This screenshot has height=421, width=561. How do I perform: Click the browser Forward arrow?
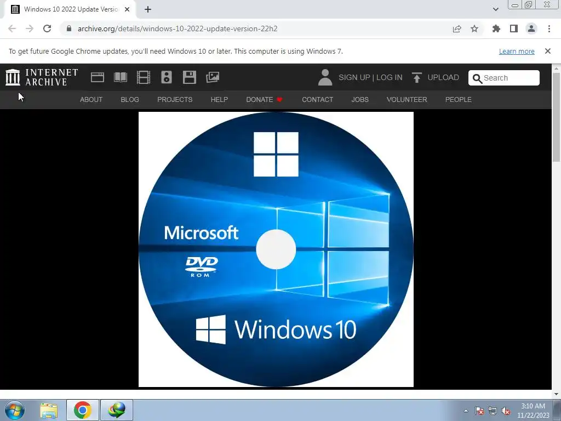coord(30,29)
